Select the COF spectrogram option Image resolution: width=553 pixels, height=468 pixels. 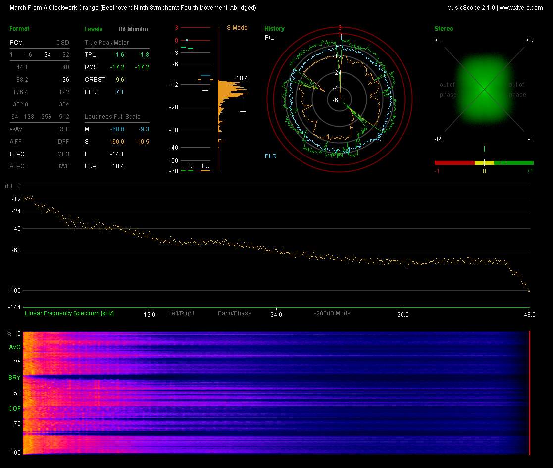14,409
